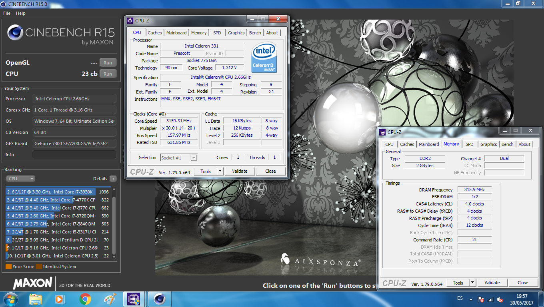This screenshot has height=307, width=544.
Task: Switch to SPD tab in CPU-Z CPU window
Action: coord(217,33)
